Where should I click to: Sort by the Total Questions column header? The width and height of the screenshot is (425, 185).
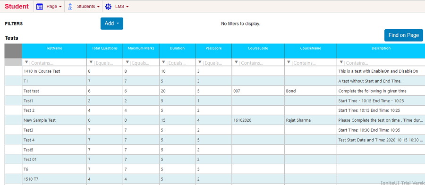[105, 51]
